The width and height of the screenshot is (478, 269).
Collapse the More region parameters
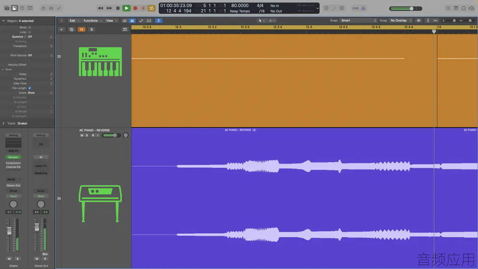point(3,69)
